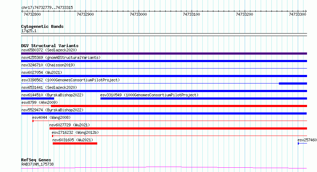The height and width of the screenshot is (172, 317).
Task: Click nsv5529474 (ByrskaBishop2022) label
Action: 52,110
